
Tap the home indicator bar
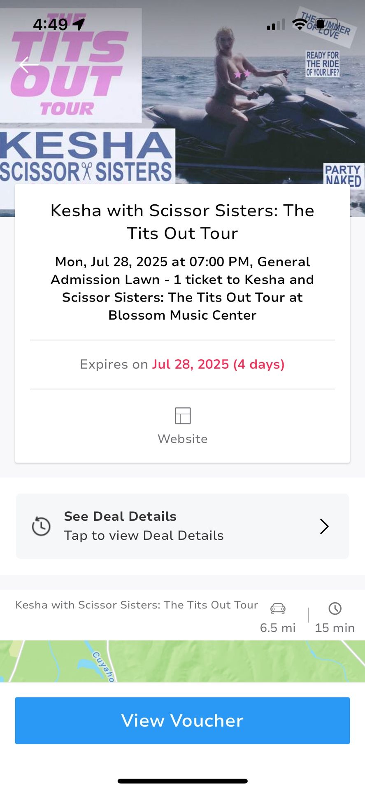(x=182, y=781)
